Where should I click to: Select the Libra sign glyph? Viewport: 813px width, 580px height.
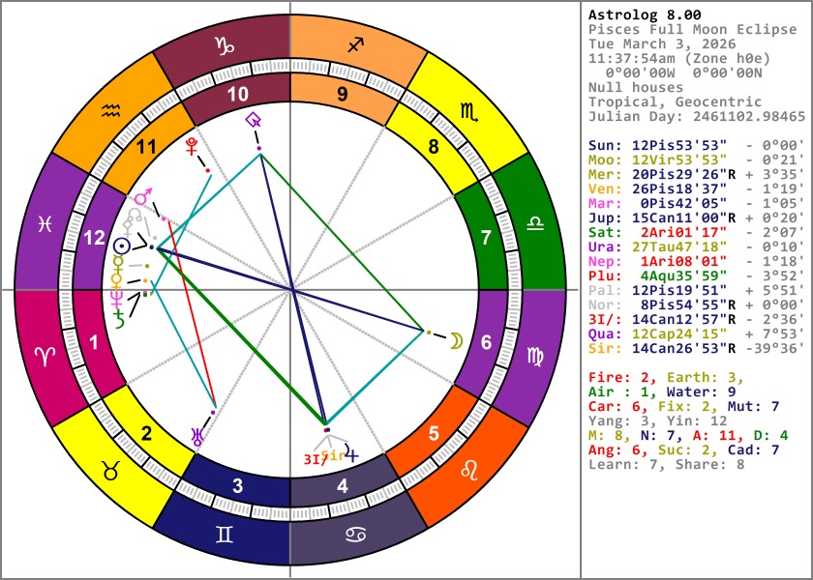pos(536,221)
